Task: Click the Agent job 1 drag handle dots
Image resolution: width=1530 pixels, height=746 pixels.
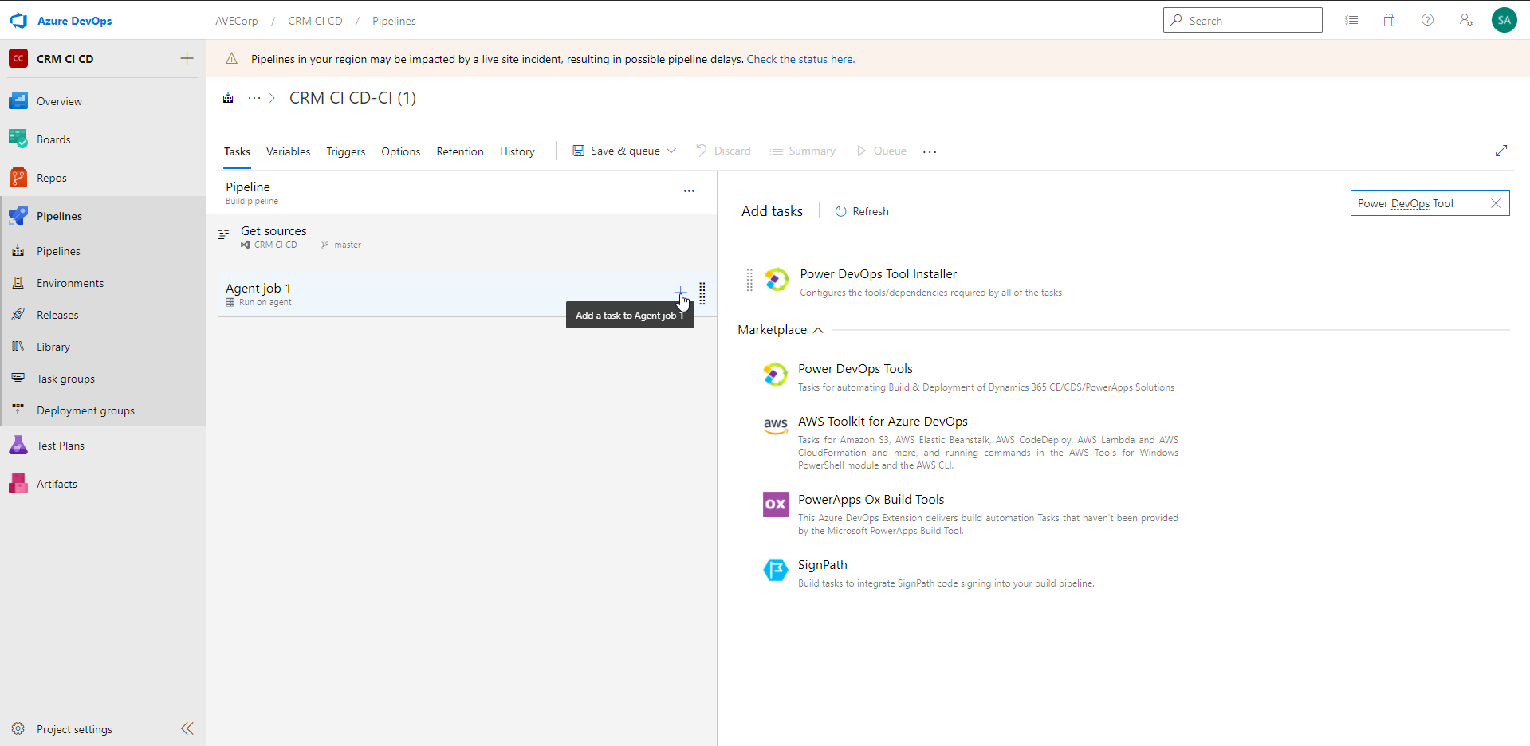Action: click(x=702, y=293)
